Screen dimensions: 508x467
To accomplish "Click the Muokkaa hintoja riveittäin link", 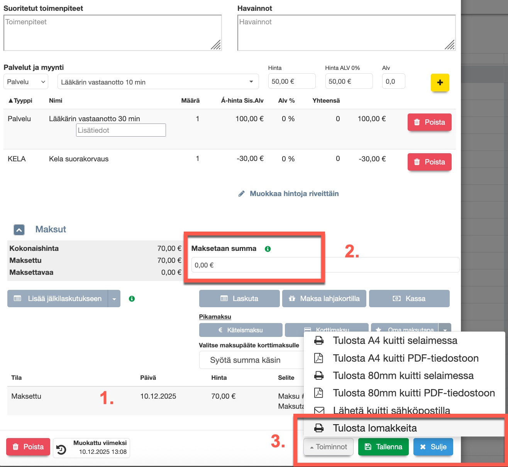I will click(294, 194).
